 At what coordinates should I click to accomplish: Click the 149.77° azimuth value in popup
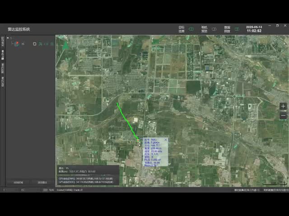click(x=155, y=145)
